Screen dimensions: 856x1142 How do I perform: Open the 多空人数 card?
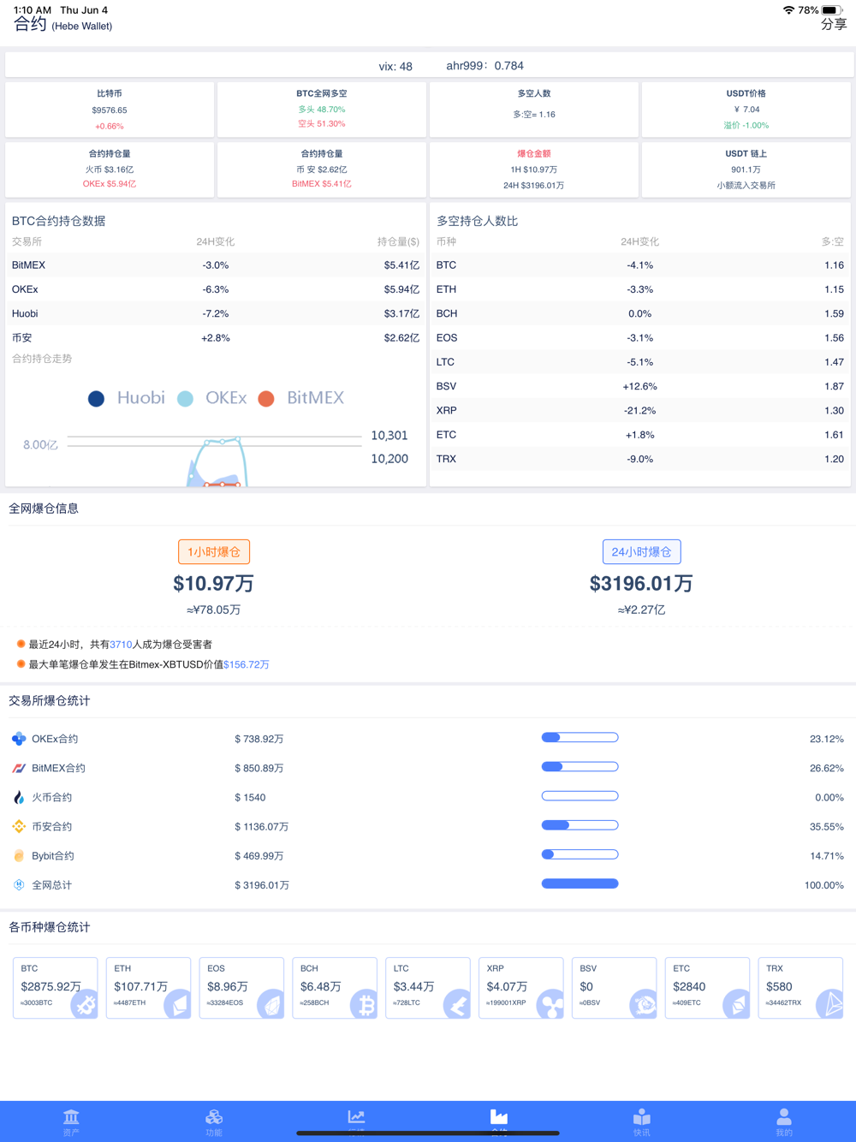(534, 110)
